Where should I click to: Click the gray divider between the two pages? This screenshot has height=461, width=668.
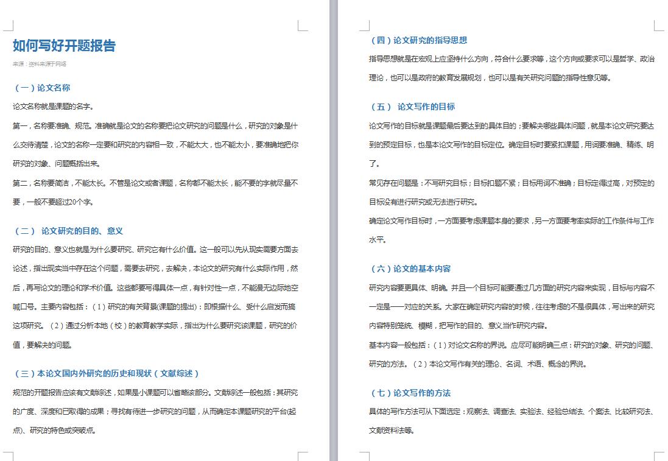pos(333,230)
